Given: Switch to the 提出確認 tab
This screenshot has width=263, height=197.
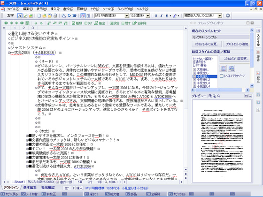Looking at the screenshot, I should (x=48, y=188).
